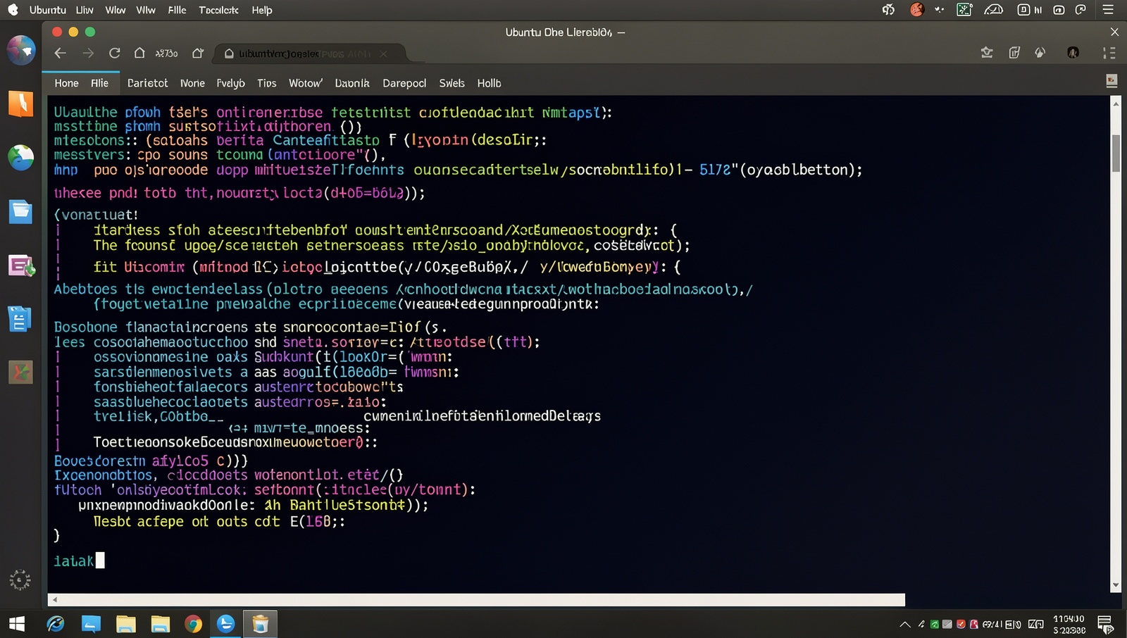Open the blue-green earth browser in dock
The height and width of the screenshot is (638, 1127).
pyautogui.click(x=20, y=157)
